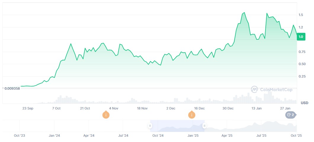Click the USD currency label
Image resolution: width=314 pixels, height=142 pixels.
pyautogui.click(x=304, y=103)
